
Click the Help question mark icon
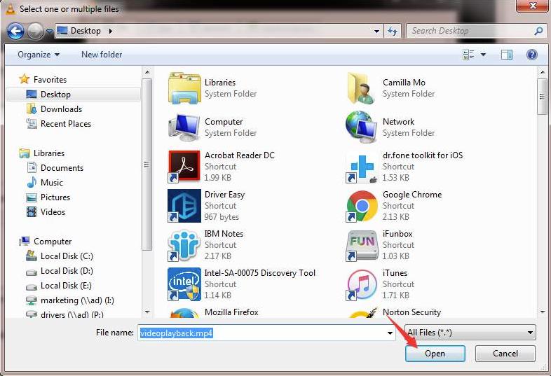coord(532,55)
